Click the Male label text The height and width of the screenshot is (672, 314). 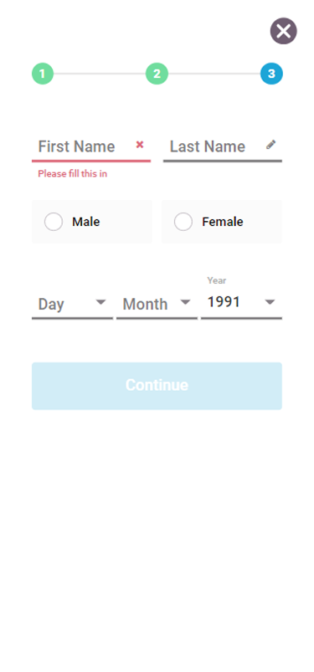85,222
